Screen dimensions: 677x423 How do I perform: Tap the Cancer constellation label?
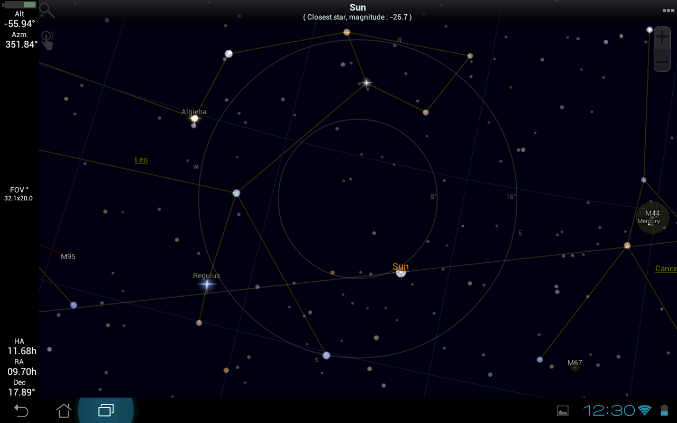(x=666, y=269)
